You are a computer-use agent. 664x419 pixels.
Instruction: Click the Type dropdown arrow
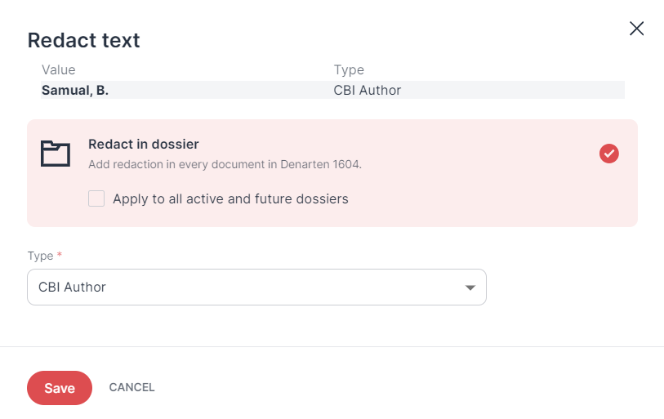470,288
